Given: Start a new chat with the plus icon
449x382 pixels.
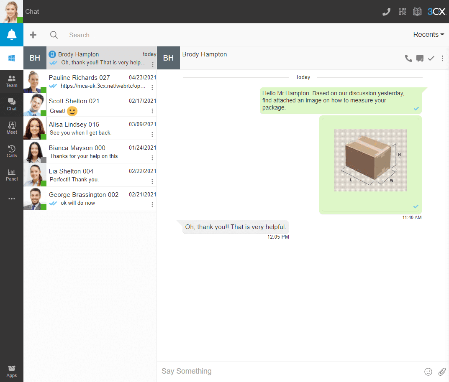Looking at the screenshot, I should click(33, 35).
